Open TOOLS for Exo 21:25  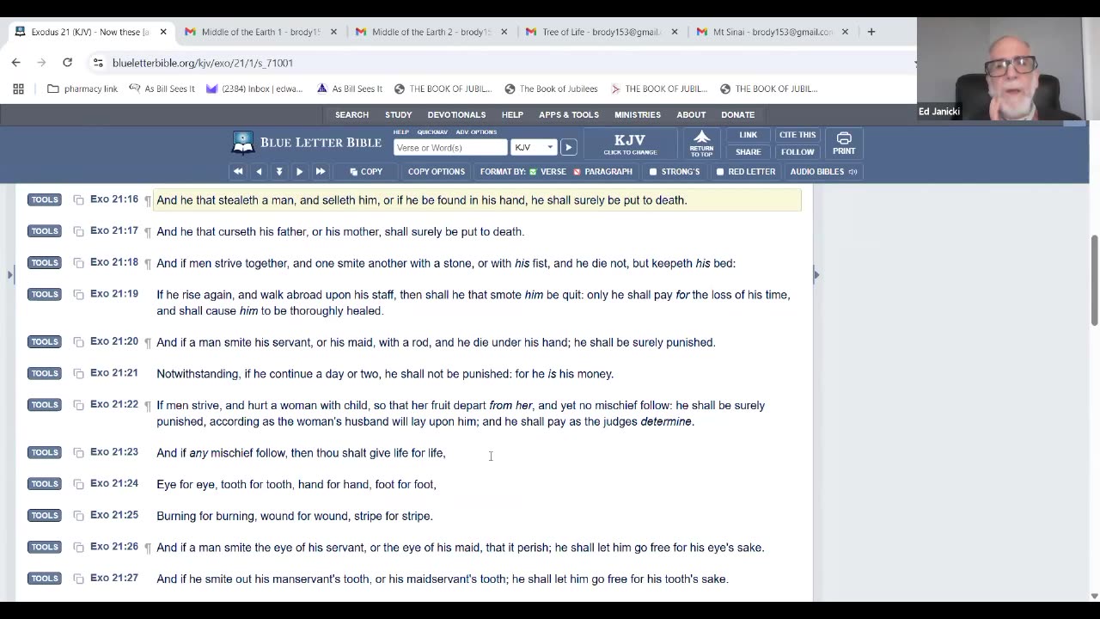(45, 516)
